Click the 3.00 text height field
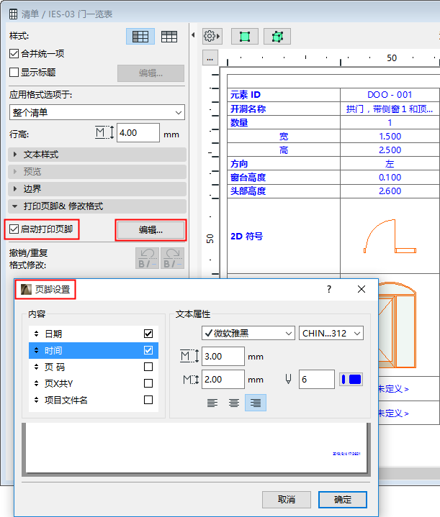The width and height of the screenshot is (440, 517). point(223,357)
